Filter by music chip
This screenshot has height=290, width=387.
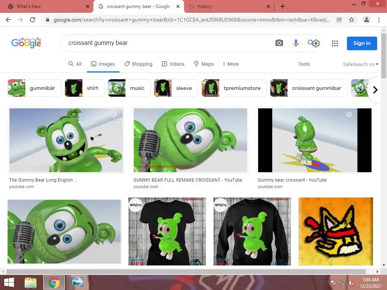point(129,88)
